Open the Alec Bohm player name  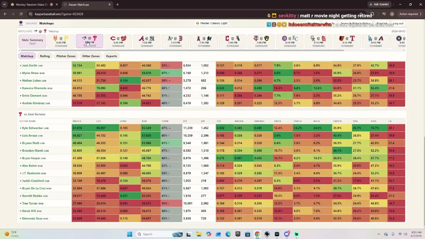point(30,166)
